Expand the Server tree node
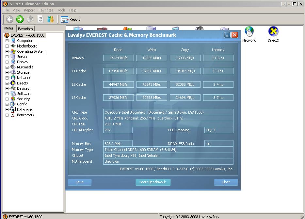The width and height of the screenshot is (305, 219). click(7, 57)
